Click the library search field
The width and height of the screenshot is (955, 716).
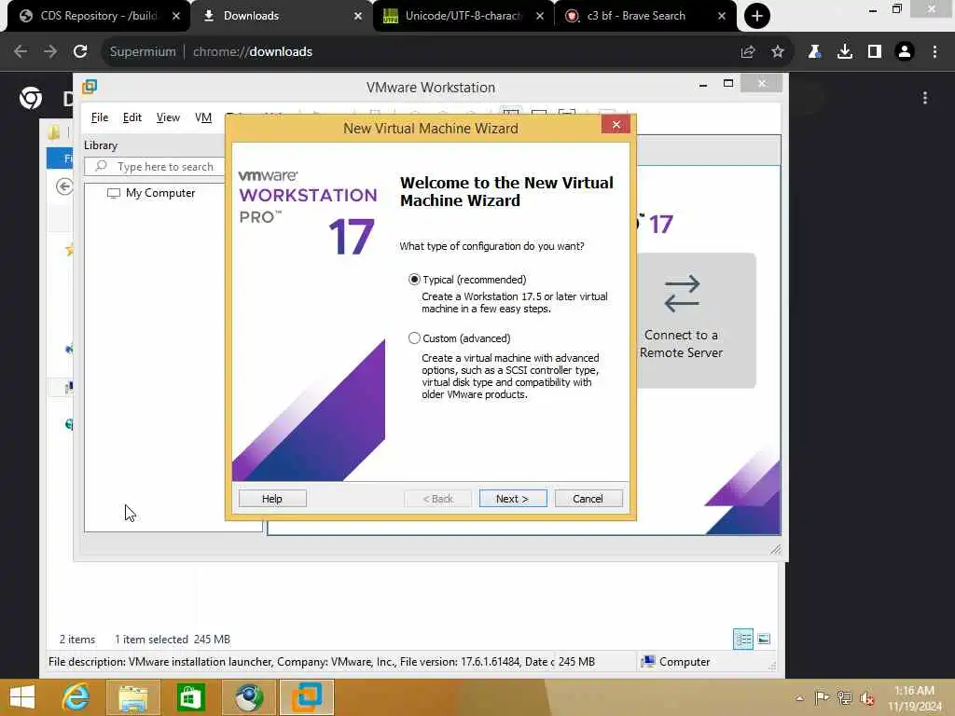[x=157, y=166]
